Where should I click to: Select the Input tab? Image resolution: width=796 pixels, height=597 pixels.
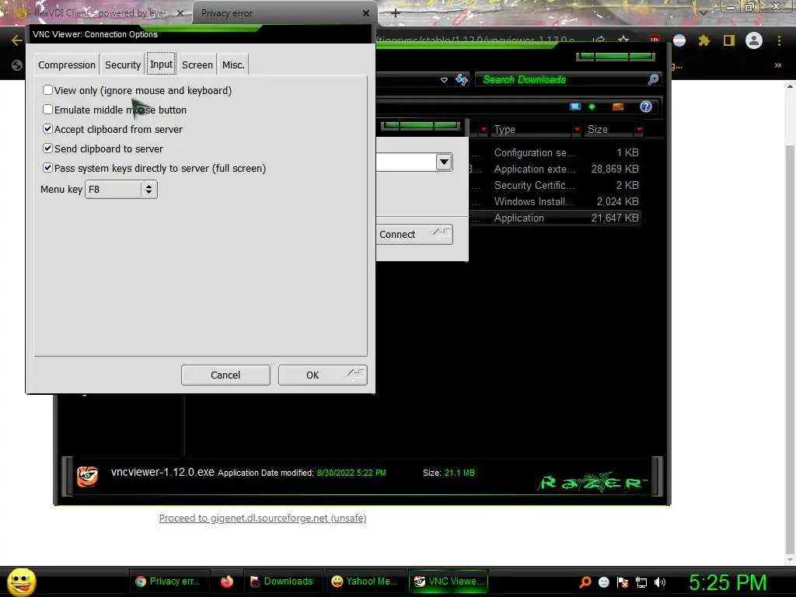tap(161, 64)
